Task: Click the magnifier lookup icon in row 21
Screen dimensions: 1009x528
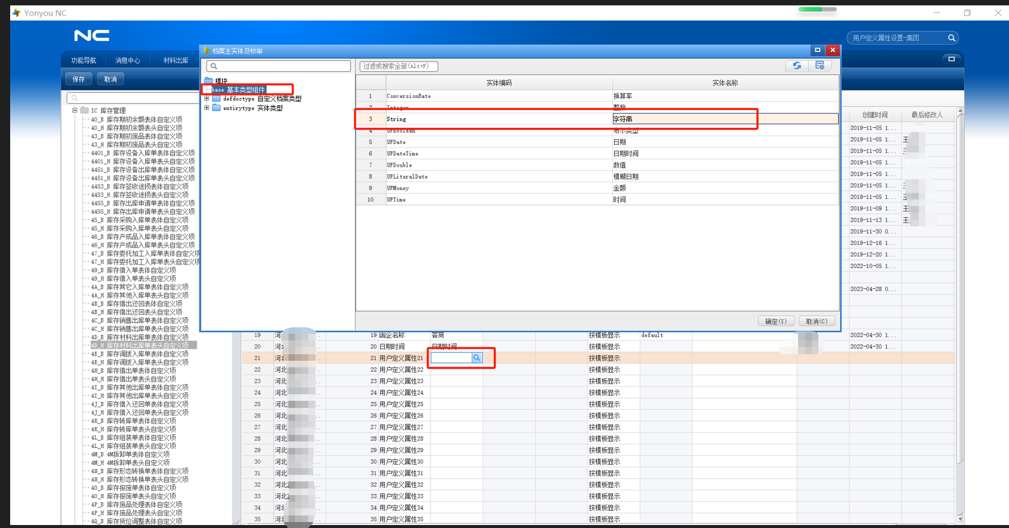Action: click(477, 358)
